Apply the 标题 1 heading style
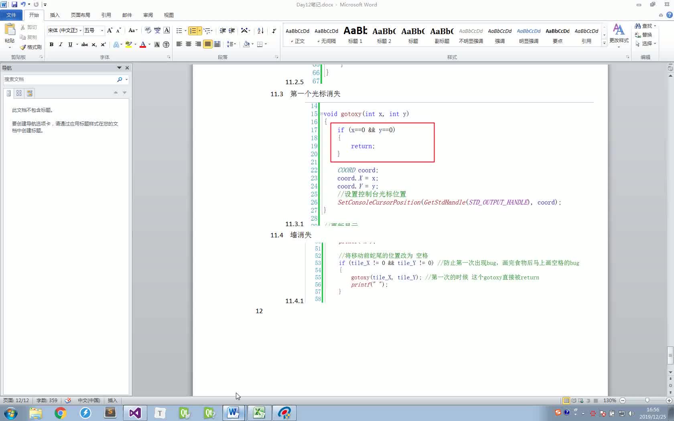The height and width of the screenshot is (421, 674). click(x=355, y=35)
